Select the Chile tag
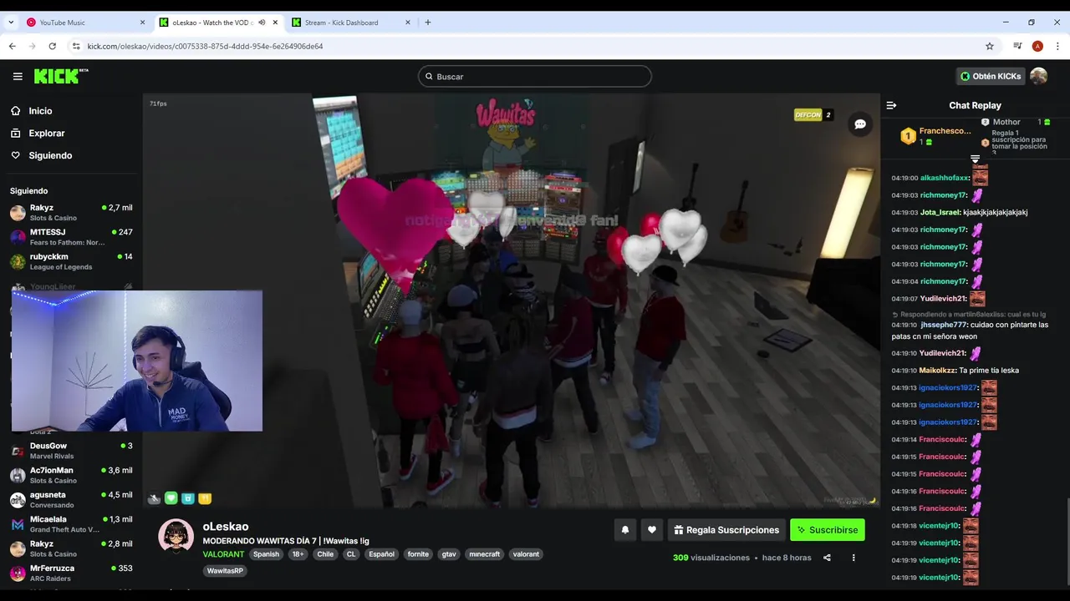The image size is (1070, 601). (325, 554)
